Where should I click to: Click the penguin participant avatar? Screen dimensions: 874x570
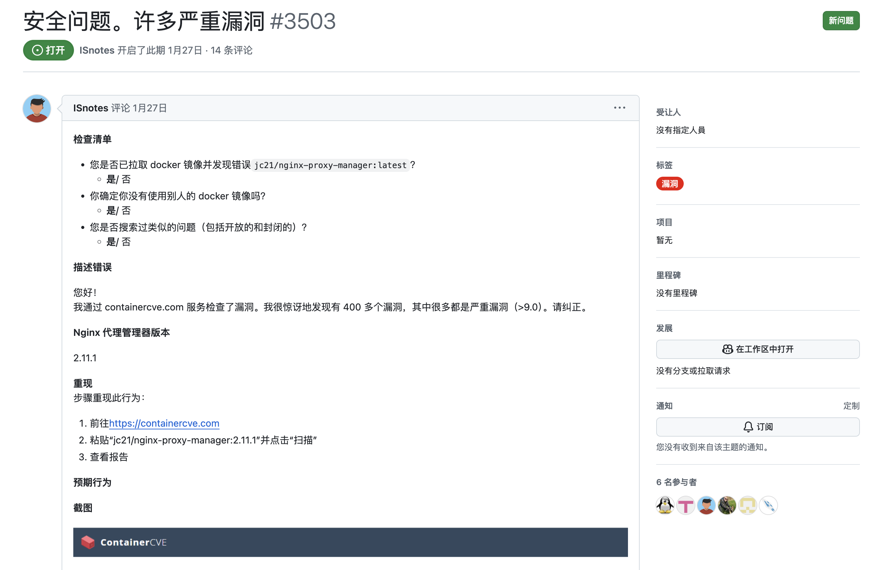point(665,505)
